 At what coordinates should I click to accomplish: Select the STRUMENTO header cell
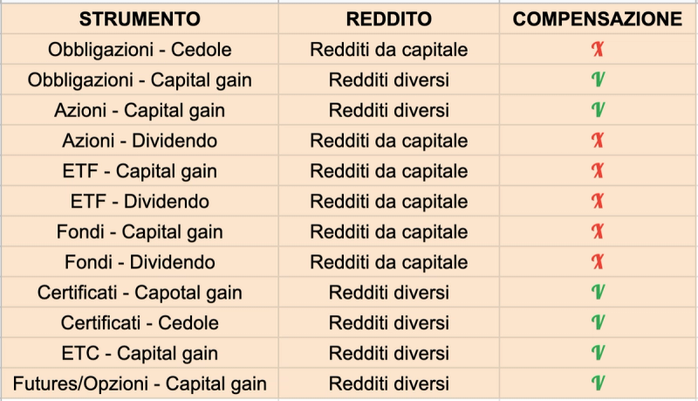(140, 18)
